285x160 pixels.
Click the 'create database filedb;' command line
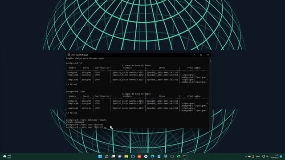[x=86, y=120]
